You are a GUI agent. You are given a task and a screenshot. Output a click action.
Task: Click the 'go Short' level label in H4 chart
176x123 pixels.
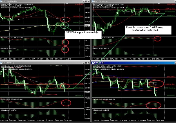pos(170,84)
